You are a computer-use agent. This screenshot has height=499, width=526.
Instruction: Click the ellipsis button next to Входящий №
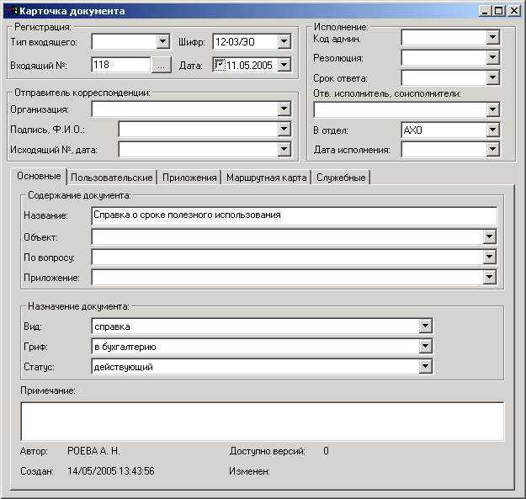(162, 65)
